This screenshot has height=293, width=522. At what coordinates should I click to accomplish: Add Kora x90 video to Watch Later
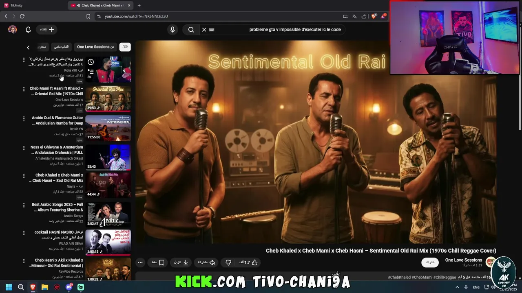point(91,62)
